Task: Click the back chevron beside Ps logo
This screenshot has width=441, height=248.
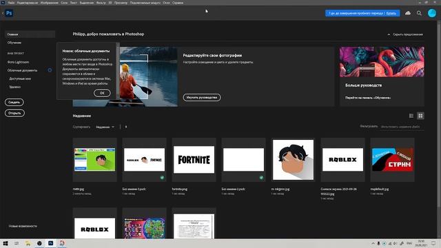Action: [x=3, y=13]
